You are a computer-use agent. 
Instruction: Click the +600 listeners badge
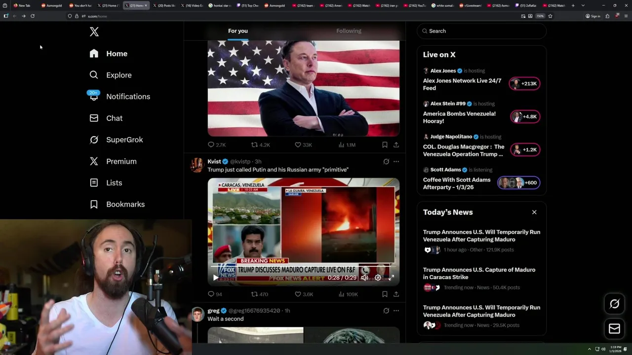pos(518,183)
